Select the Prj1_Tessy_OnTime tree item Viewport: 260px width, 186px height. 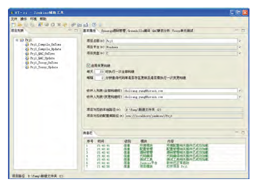tap(44, 62)
